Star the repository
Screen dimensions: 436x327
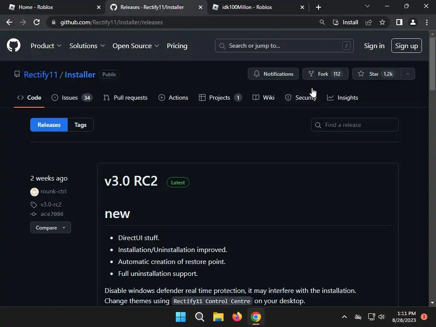pyautogui.click(x=376, y=74)
